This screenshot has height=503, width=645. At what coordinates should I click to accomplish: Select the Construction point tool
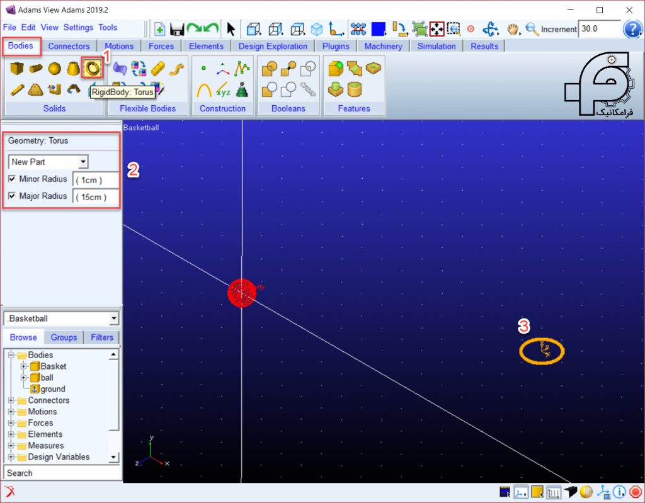pos(203,68)
